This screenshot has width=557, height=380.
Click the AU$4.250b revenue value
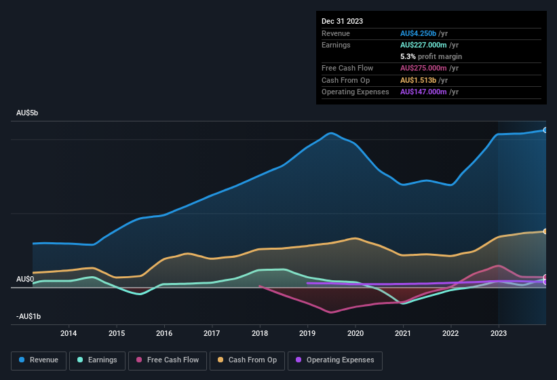coord(418,33)
